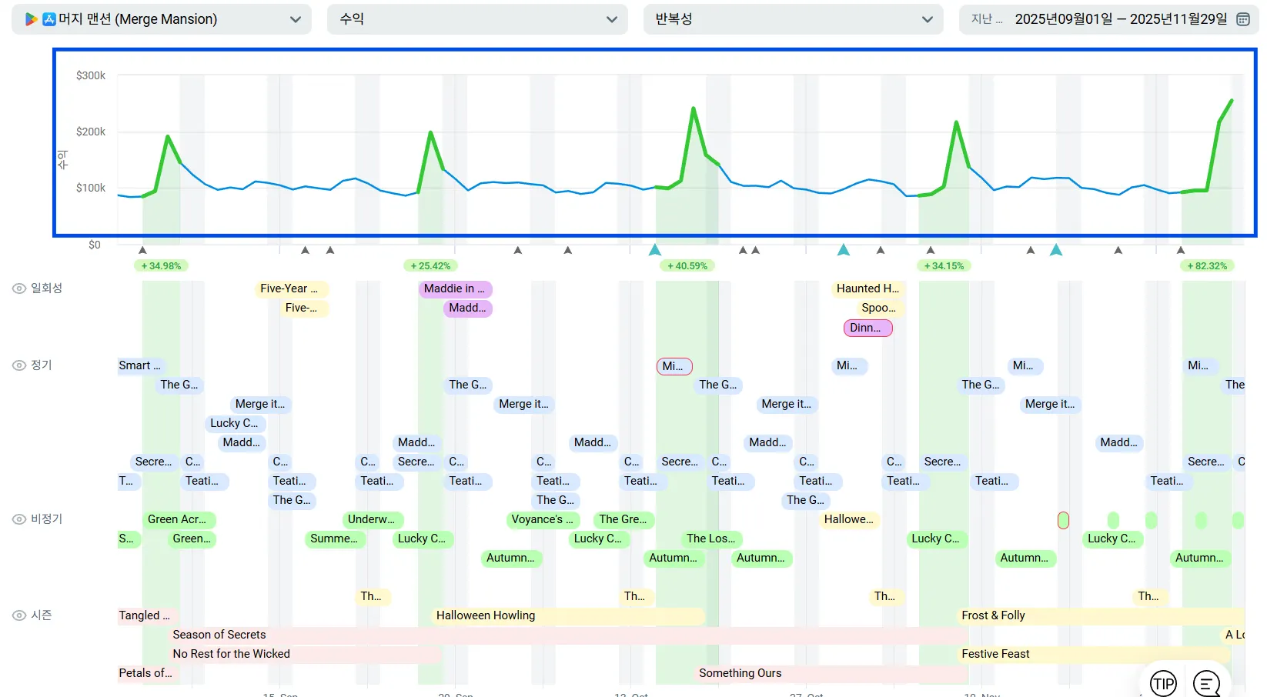Screen dimensions: 1267x697
Task: Click the Festive Feast season bar
Action: coord(1094,655)
